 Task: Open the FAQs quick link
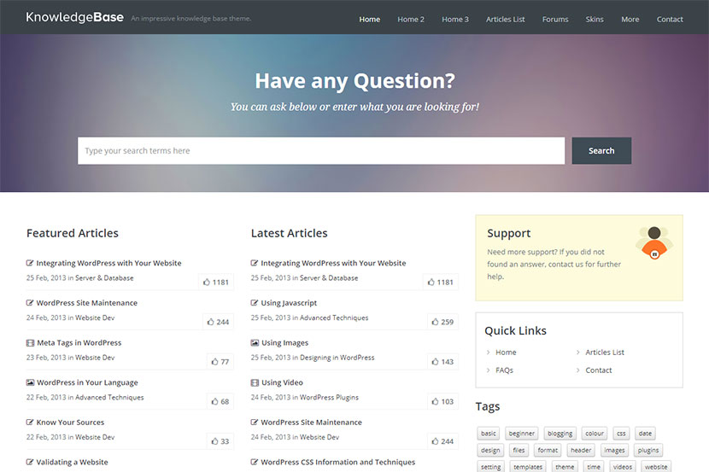(x=504, y=370)
